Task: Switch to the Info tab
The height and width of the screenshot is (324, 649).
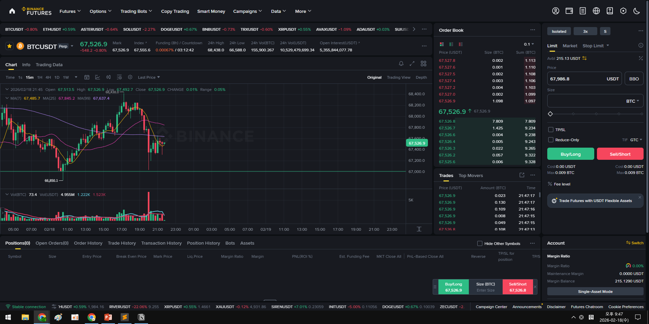Action: 26,65
